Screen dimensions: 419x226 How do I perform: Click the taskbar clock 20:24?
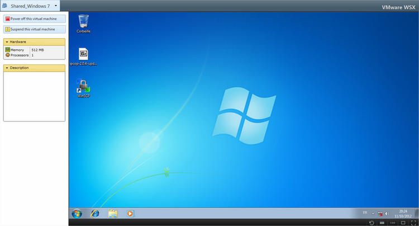403,214
